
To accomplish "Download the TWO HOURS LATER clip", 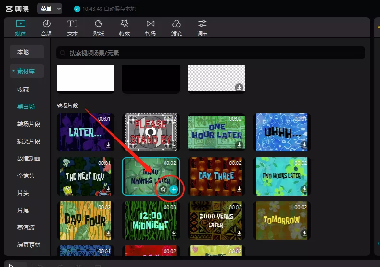I will [304, 189].
